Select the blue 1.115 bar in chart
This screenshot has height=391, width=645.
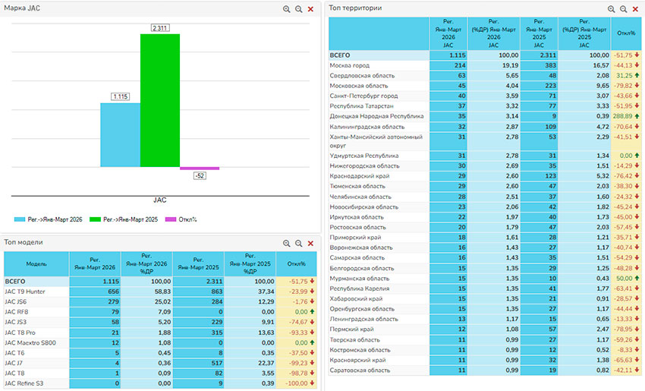120,135
